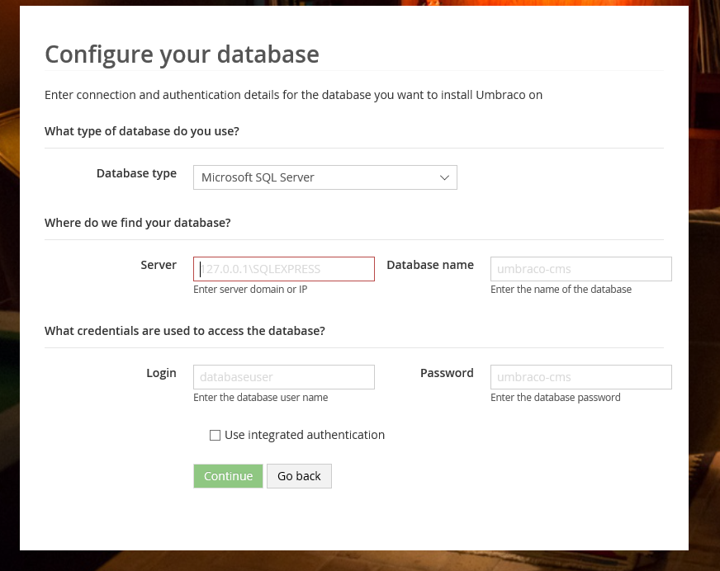
Task: Click the 'Database type' field label
Action: tap(136, 173)
